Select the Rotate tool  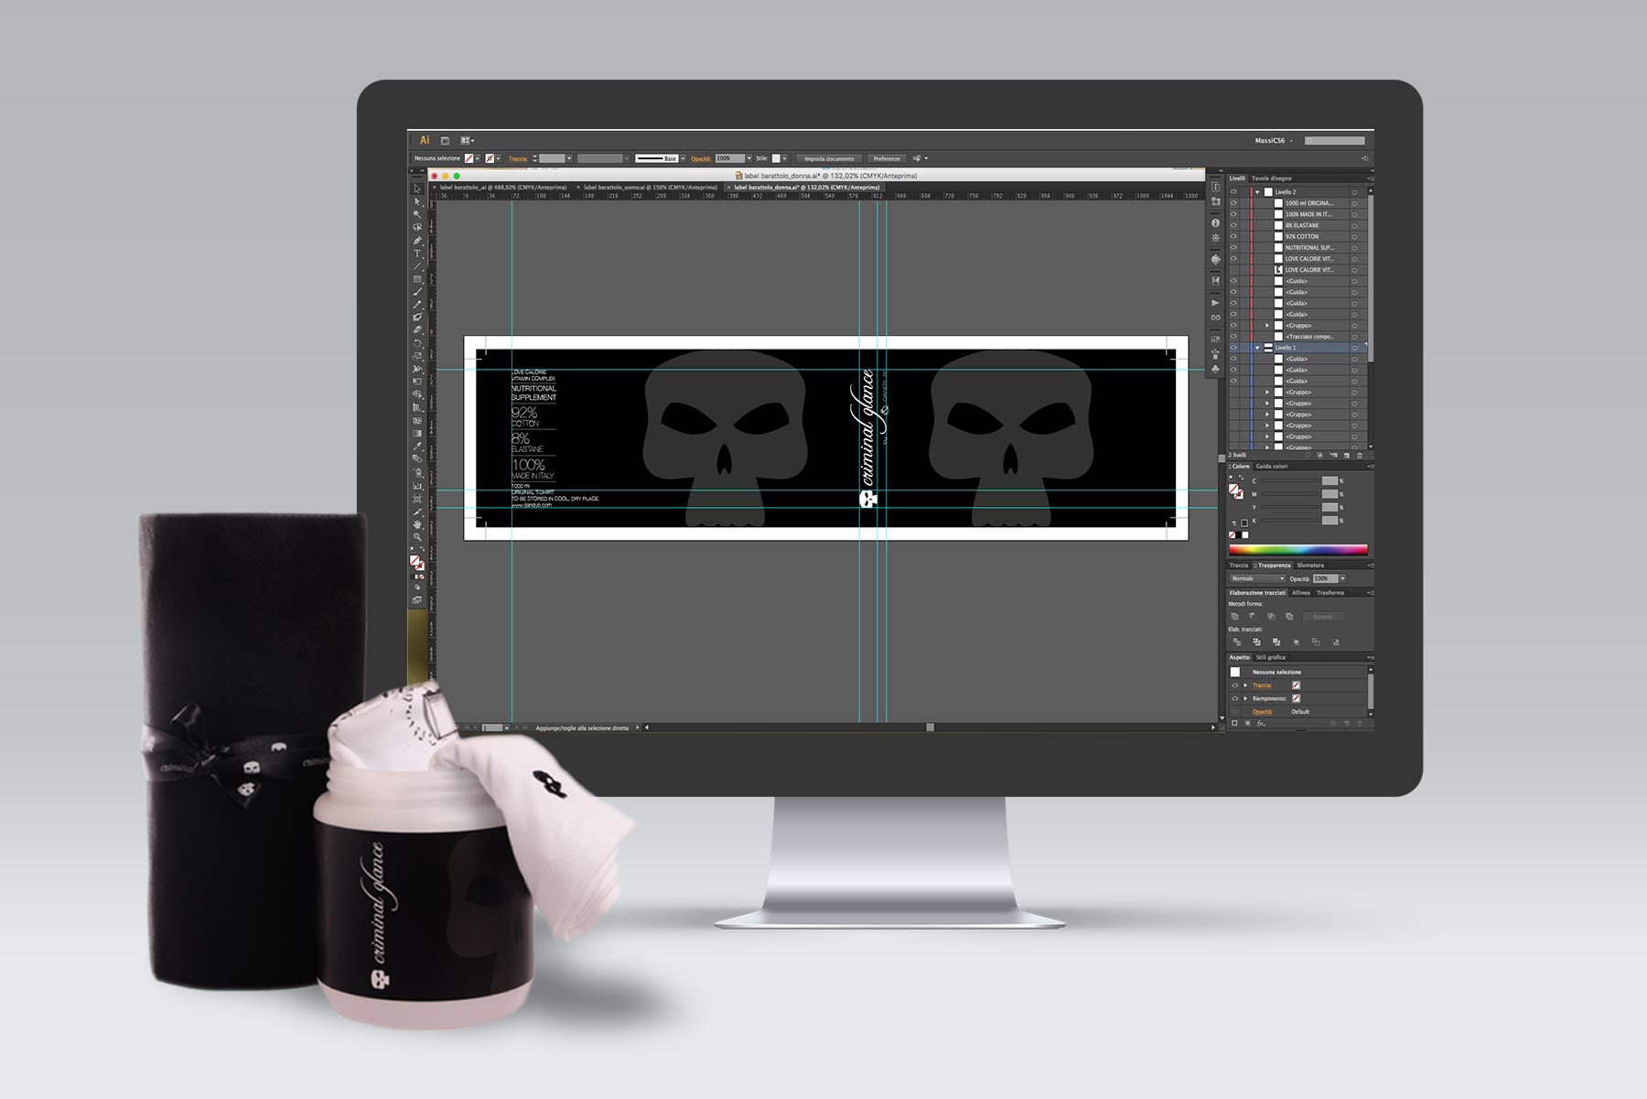417,343
